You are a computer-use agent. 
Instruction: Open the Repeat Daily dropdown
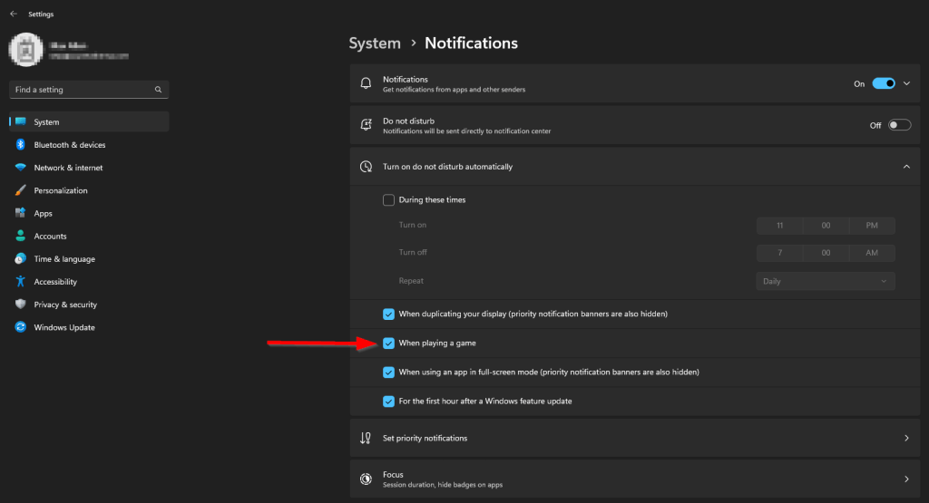(826, 281)
